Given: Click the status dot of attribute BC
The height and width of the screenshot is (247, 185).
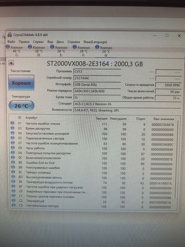Looking at the screenshot, I should pos(13,172).
